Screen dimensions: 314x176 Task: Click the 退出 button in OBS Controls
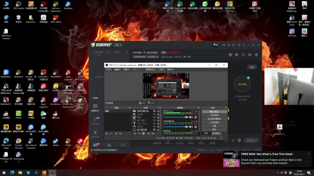tap(214, 130)
